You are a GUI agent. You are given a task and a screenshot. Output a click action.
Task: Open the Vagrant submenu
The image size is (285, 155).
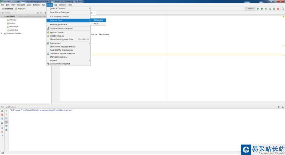pyautogui.click(x=68, y=60)
